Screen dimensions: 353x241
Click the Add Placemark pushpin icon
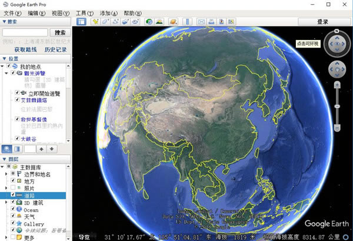tap(95, 22)
